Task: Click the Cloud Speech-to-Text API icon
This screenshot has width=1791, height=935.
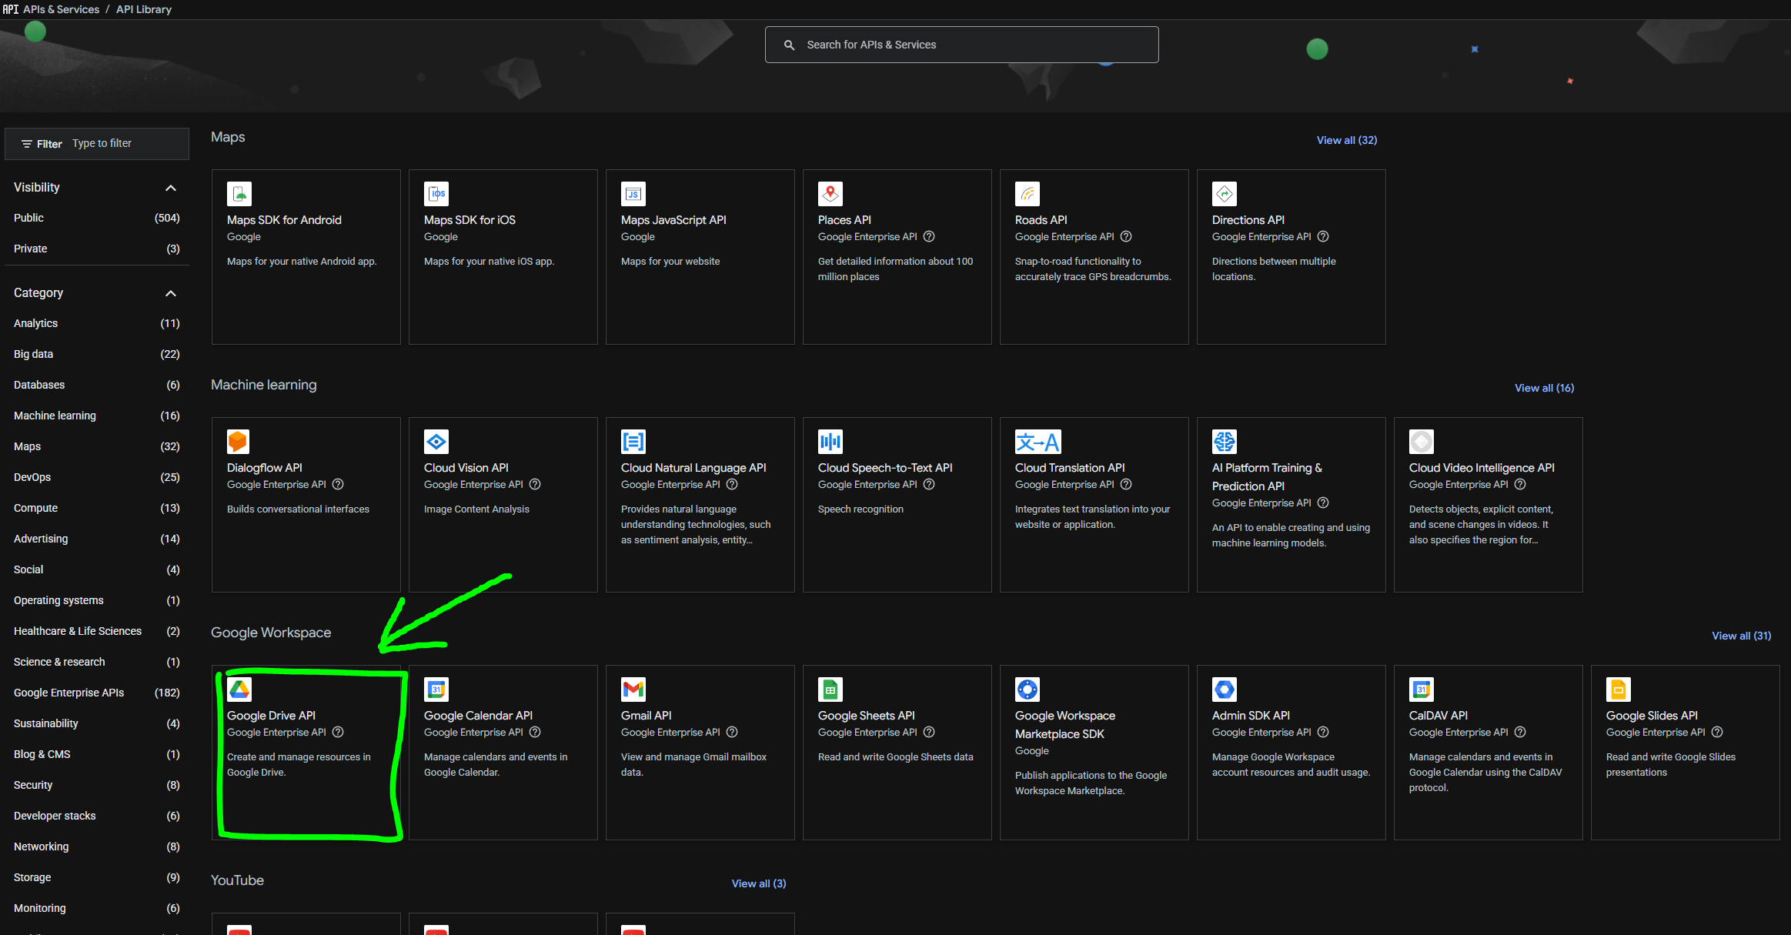Action: (x=830, y=442)
